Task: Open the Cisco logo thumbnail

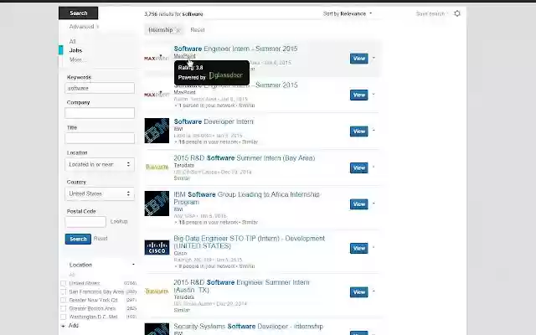Action: (x=157, y=248)
